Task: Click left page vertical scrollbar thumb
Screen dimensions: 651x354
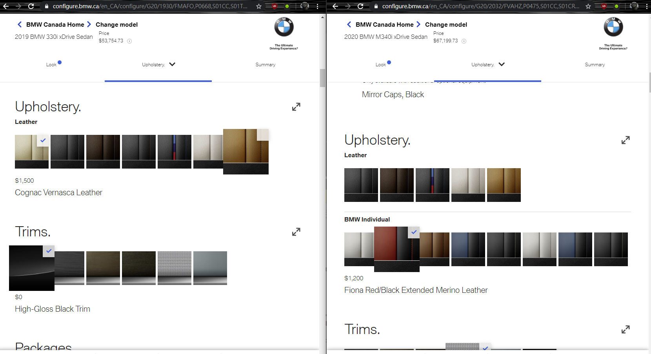Action: 322,78
